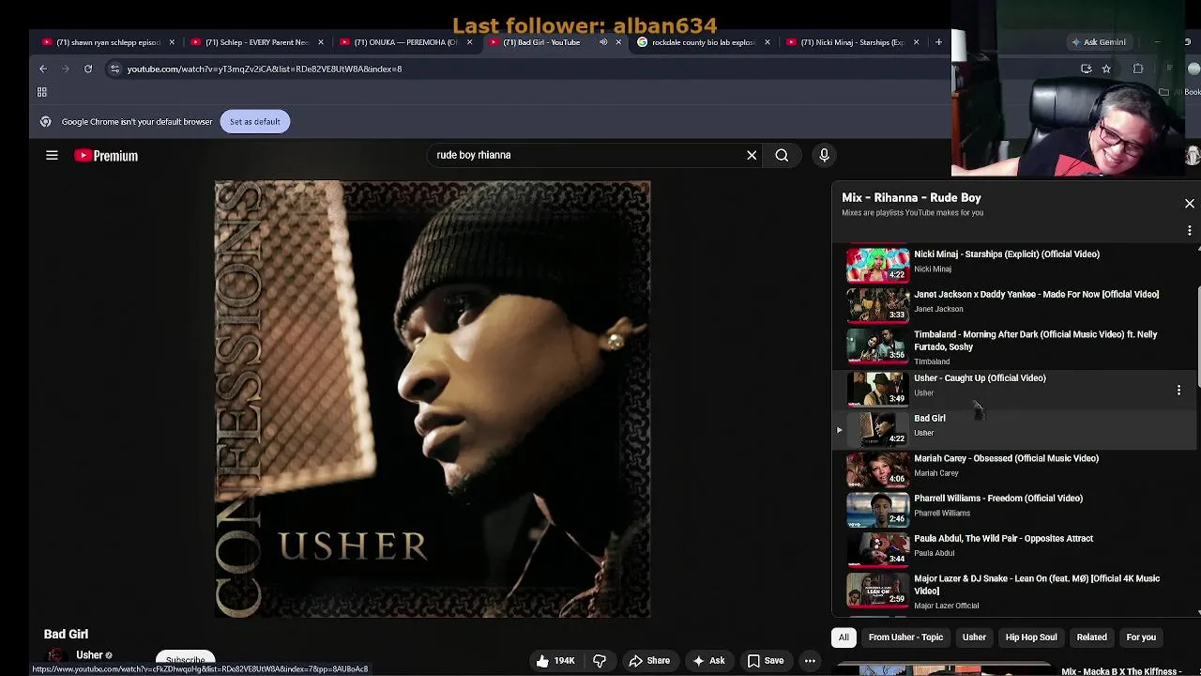Close the Mix - Rihanna - Rude Boy panel
This screenshot has height=676, width=1201.
coord(1189,204)
